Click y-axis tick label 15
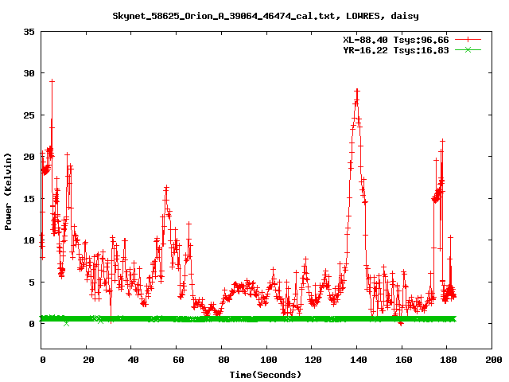Image resolution: width=509 pixels, height=382 pixels. point(29,199)
